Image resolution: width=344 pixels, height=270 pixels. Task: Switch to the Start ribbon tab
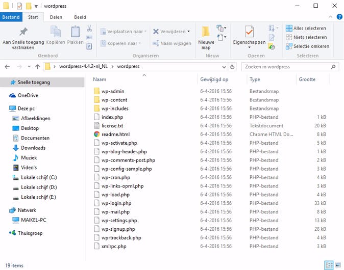[33, 17]
